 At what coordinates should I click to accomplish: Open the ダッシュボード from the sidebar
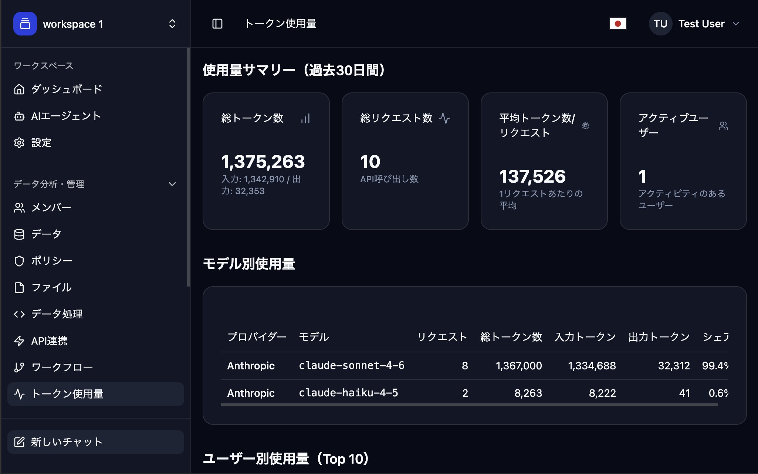66,89
